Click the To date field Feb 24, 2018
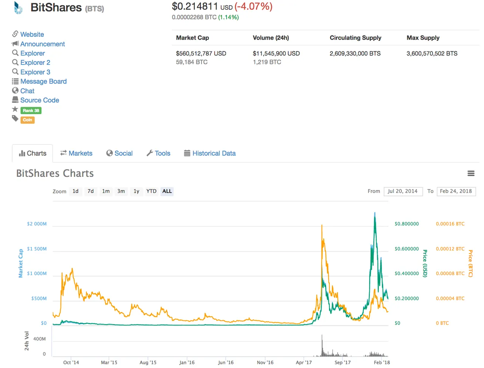 456,191
